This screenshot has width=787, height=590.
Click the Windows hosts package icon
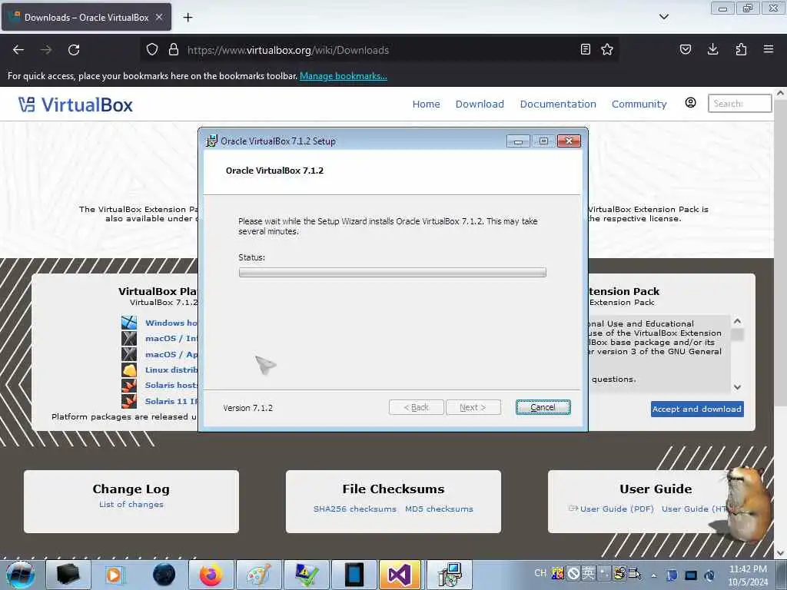[x=129, y=323]
